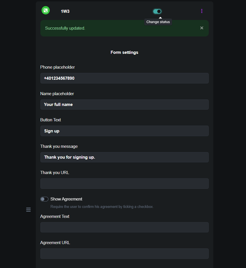Click the Show Agreement label text
This screenshot has width=246, height=268.
pos(66,199)
